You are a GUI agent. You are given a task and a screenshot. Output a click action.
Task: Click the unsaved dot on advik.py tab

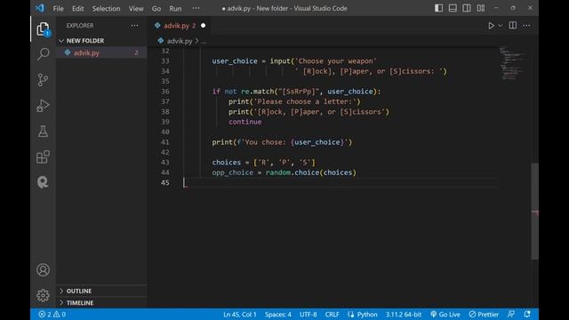(x=204, y=26)
